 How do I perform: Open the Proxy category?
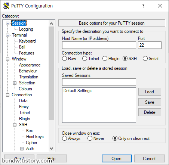(x=24, y=107)
